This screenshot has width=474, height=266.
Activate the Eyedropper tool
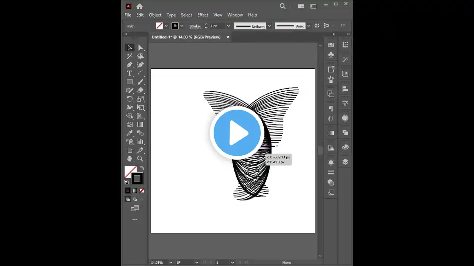pos(130,133)
